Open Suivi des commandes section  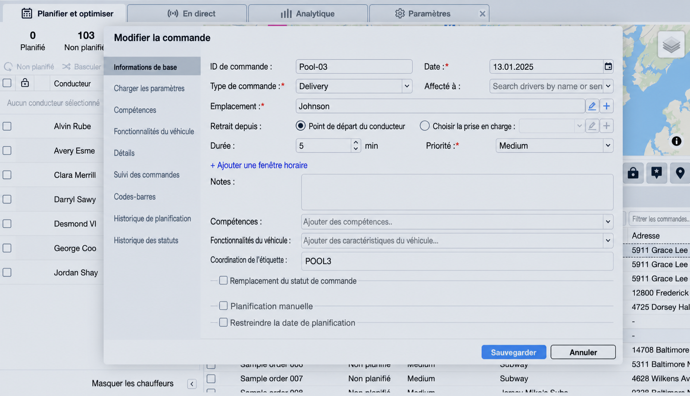pyautogui.click(x=147, y=175)
